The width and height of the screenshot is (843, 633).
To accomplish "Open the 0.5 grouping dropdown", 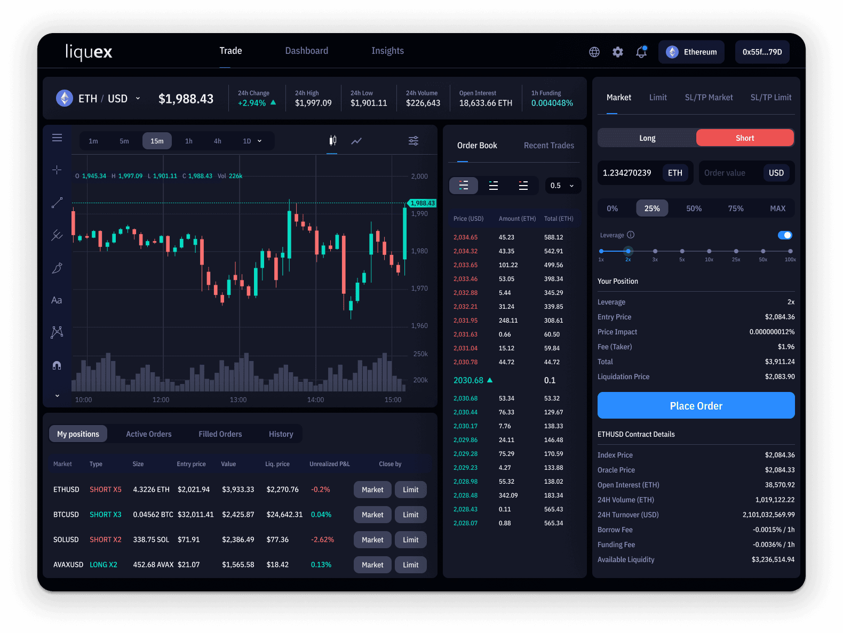I will (563, 186).
